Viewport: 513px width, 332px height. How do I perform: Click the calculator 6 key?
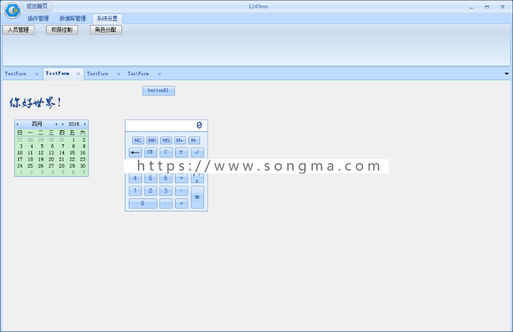click(x=166, y=179)
